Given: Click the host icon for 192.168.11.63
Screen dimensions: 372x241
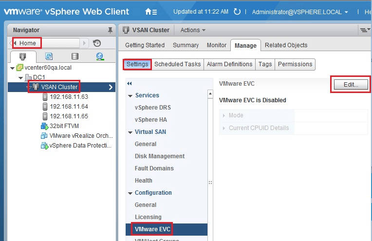Looking at the screenshot, I should click(x=45, y=97).
